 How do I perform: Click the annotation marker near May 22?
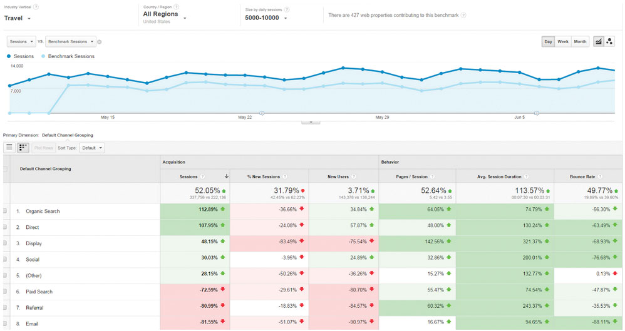pos(262,113)
